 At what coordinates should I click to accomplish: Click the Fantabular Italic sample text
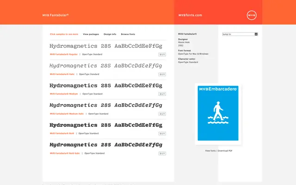point(106,66)
